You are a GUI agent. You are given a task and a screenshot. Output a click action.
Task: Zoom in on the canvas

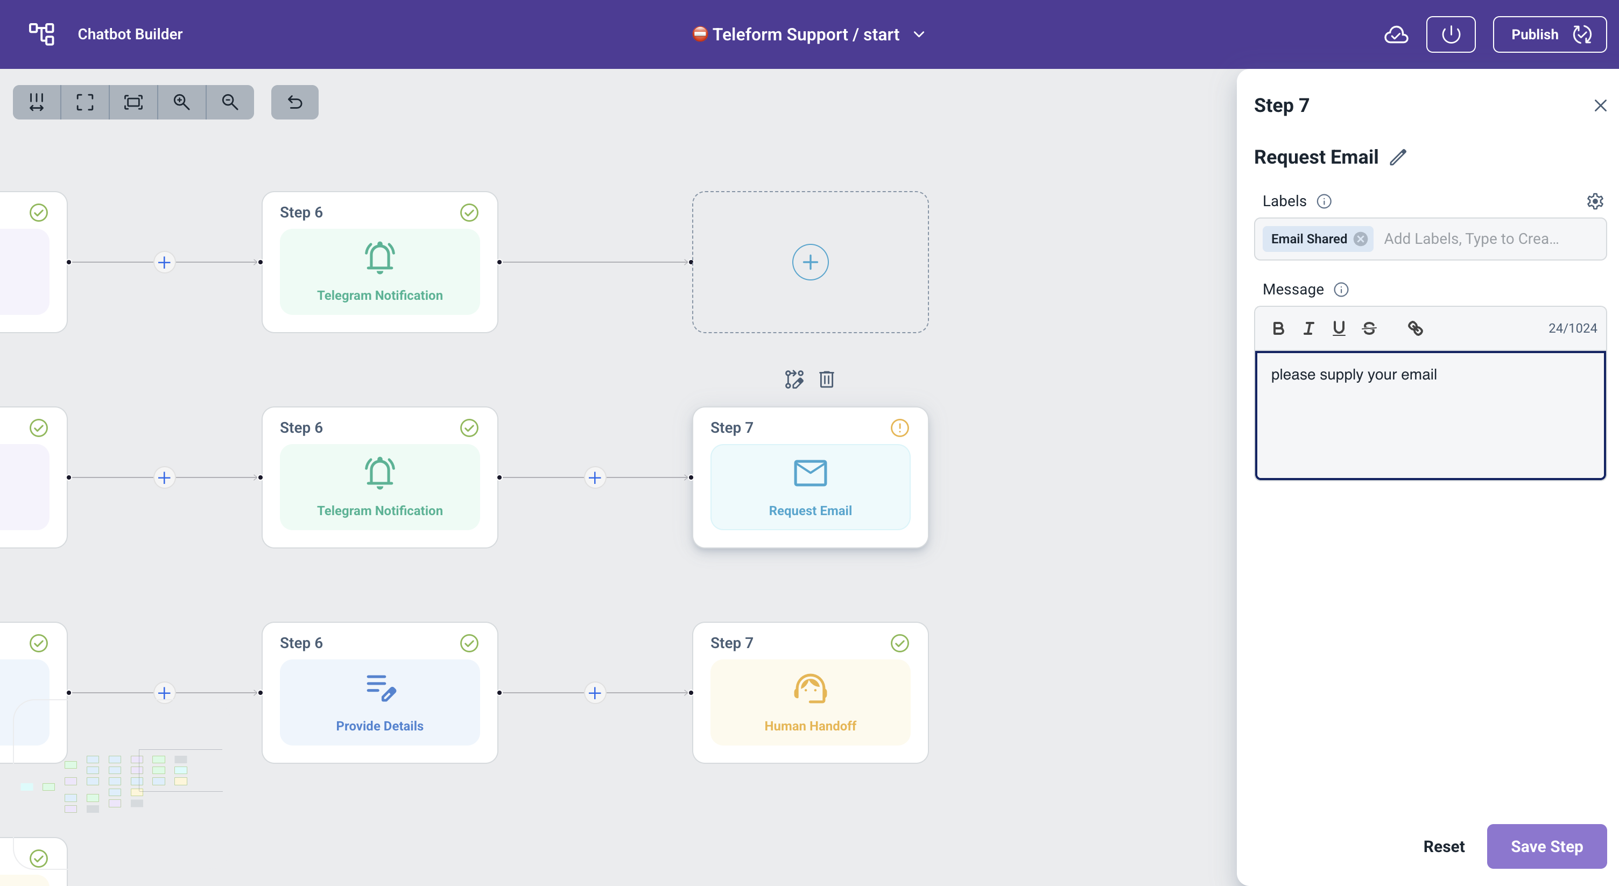(x=181, y=102)
